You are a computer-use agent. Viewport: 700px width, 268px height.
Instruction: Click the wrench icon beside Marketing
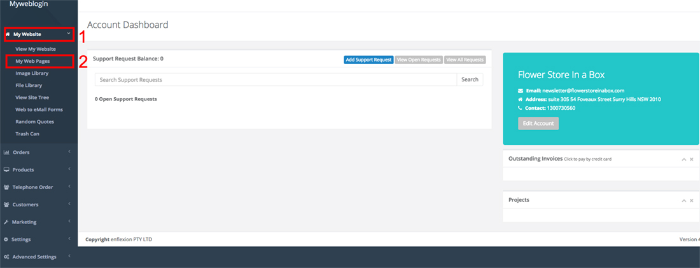click(6, 222)
